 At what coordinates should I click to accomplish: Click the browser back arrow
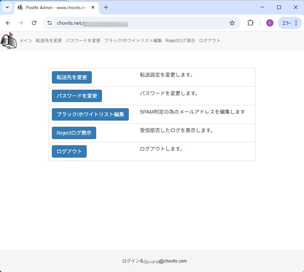tap(8, 23)
